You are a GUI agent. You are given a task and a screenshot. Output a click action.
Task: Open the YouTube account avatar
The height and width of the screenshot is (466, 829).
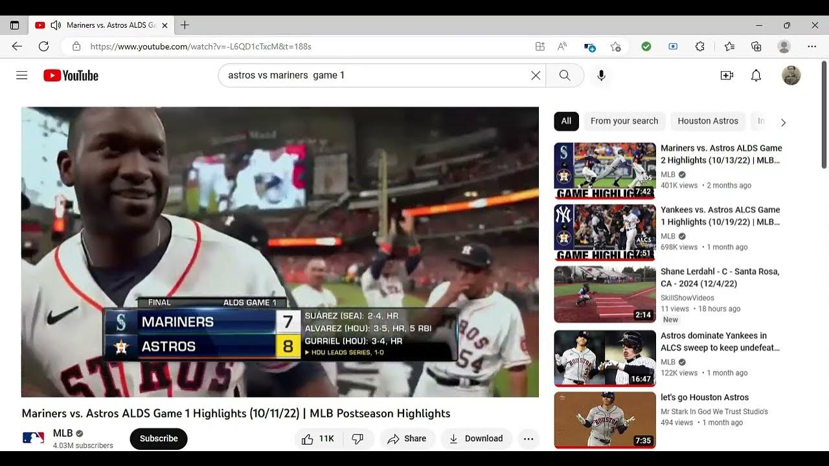(791, 76)
